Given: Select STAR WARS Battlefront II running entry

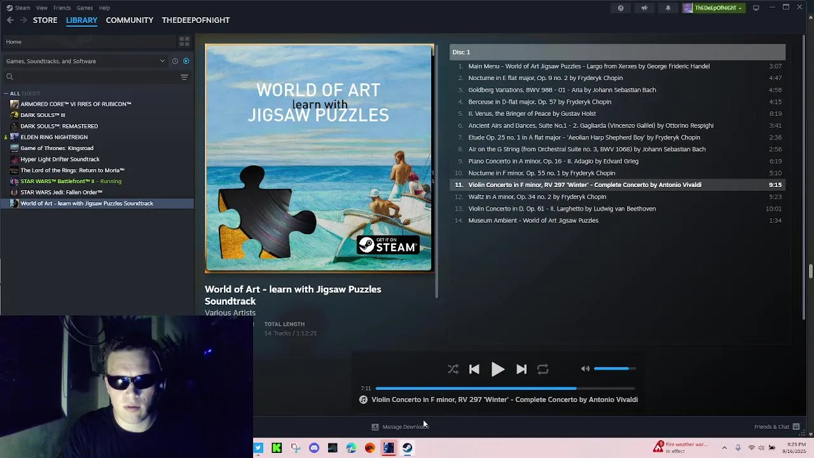Looking at the screenshot, I should (x=71, y=181).
